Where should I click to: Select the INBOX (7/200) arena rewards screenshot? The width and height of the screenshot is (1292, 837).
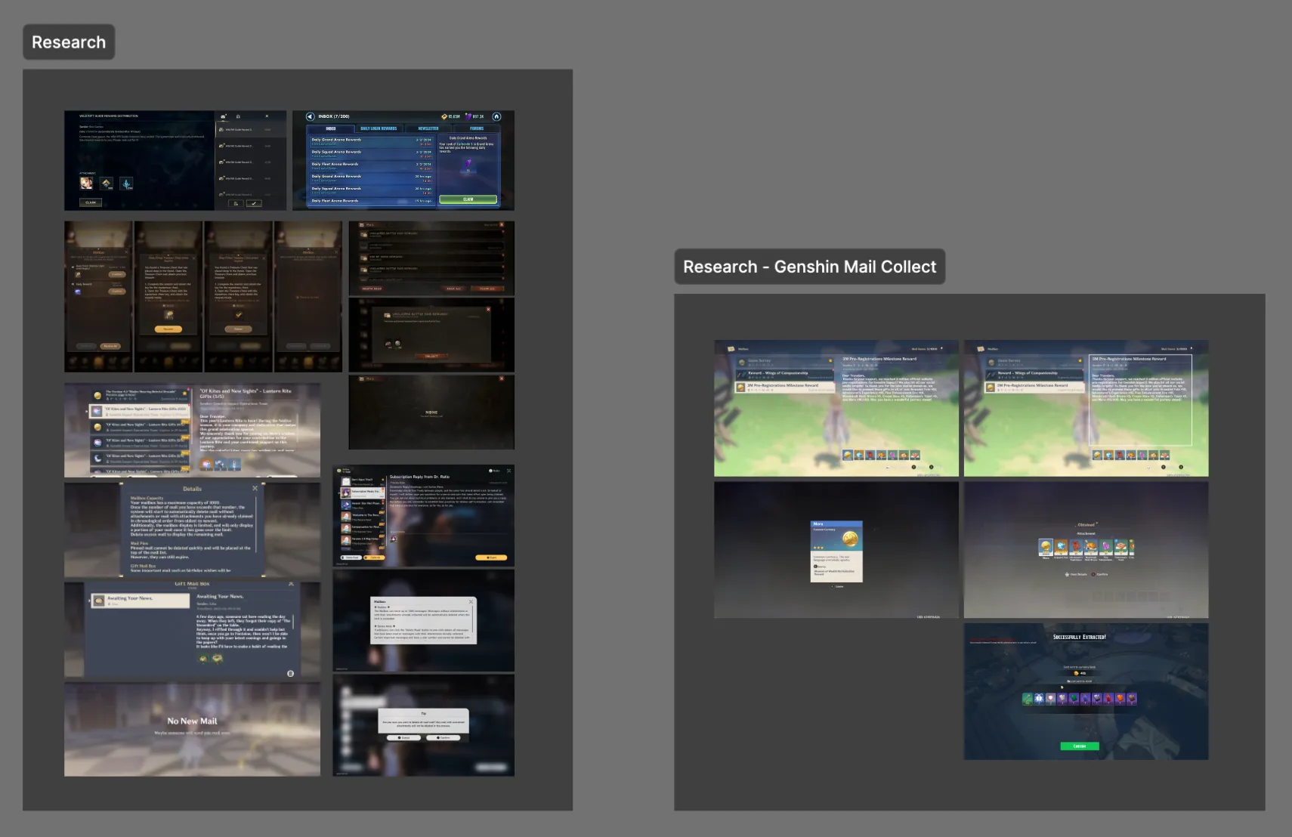[x=403, y=161]
